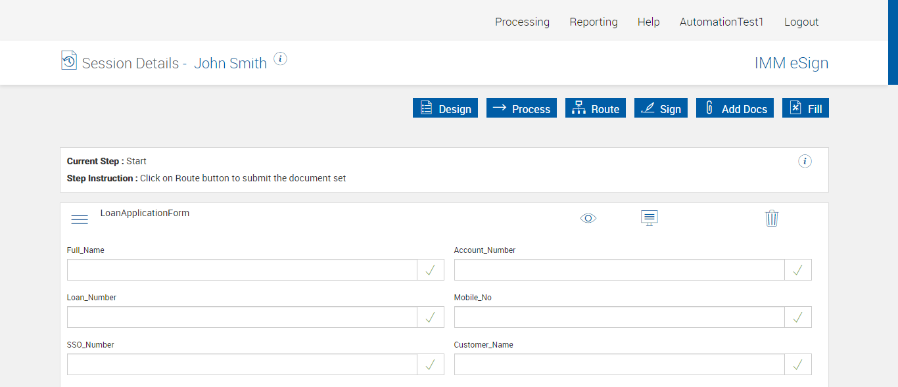Click the checkmark beside Full_Name field
Image resolution: width=898 pixels, height=387 pixels.
click(431, 270)
